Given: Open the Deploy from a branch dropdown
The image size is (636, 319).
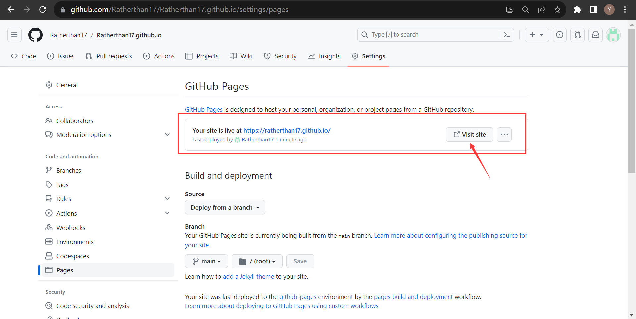Looking at the screenshot, I should click(225, 207).
